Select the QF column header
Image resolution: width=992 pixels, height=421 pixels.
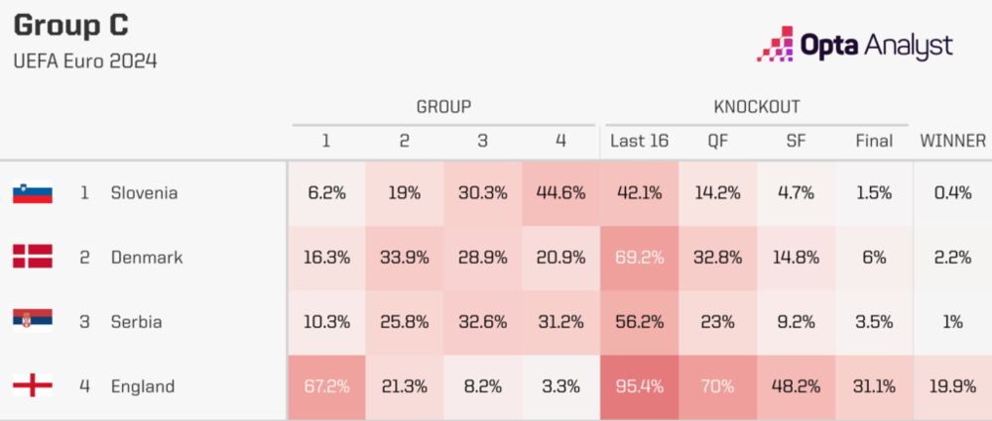point(718,141)
